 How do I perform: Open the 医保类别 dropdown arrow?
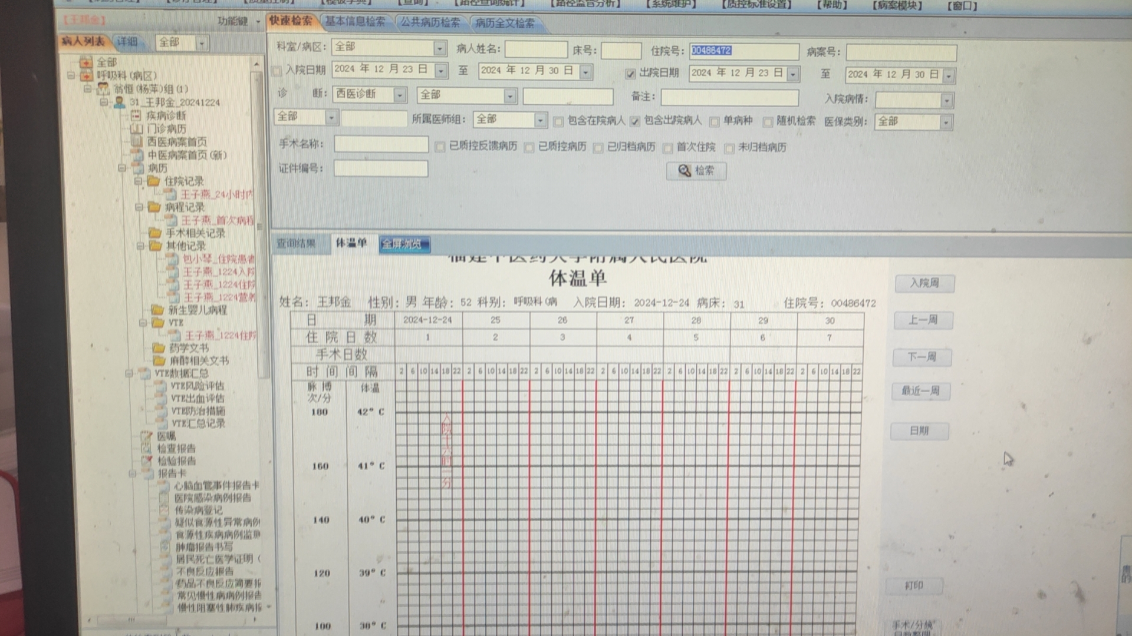click(x=946, y=122)
